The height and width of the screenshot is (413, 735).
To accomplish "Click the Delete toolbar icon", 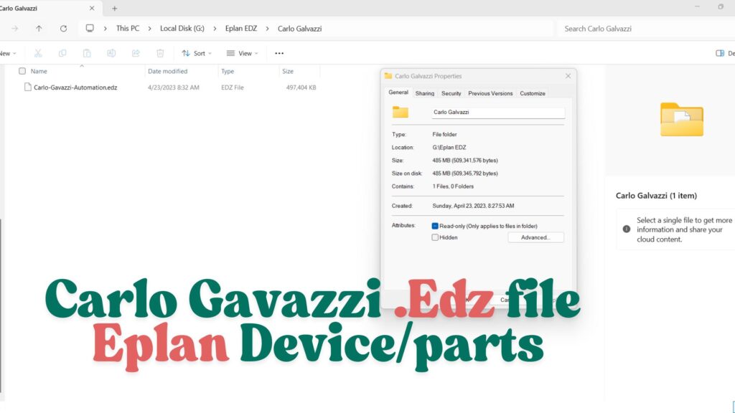I will (x=159, y=52).
